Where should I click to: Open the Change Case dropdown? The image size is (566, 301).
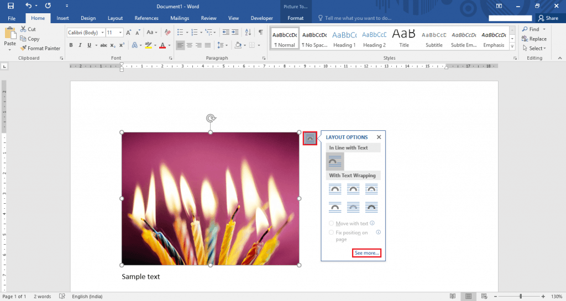(x=151, y=33)
